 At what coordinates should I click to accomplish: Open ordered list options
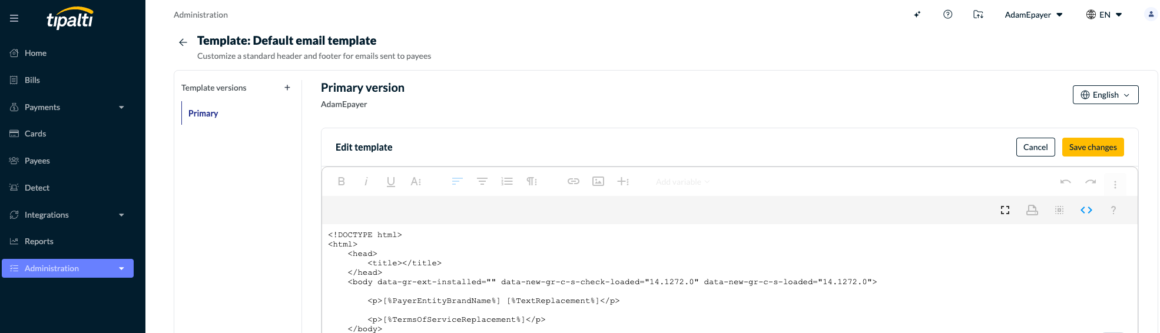click(507, 181)
